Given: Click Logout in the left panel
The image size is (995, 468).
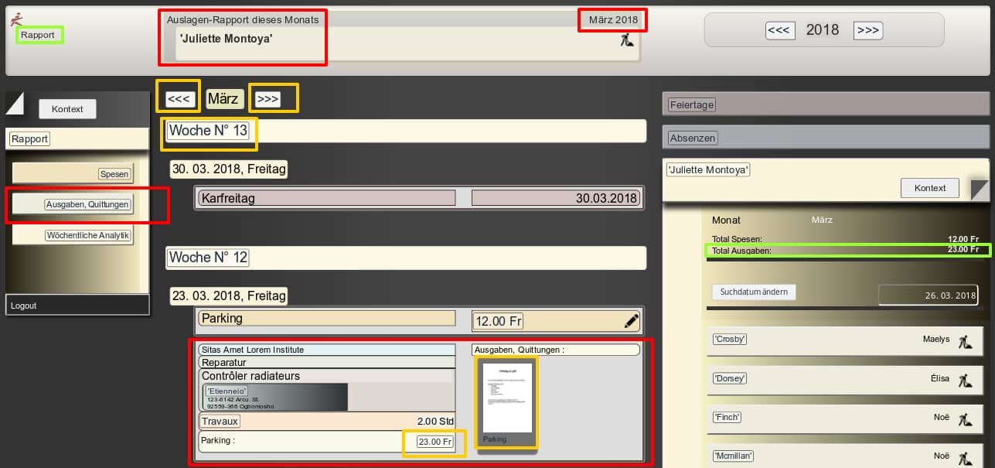Looking at the screenshot, I should [24, 306].
